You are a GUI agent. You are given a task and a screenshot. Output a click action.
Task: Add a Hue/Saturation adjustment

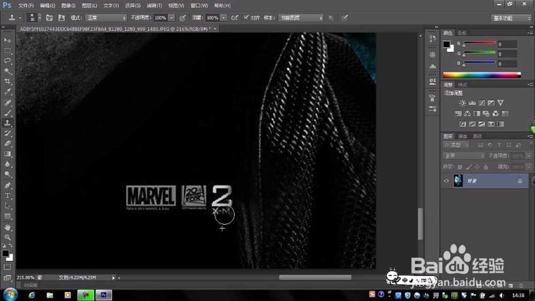point(458,113)
